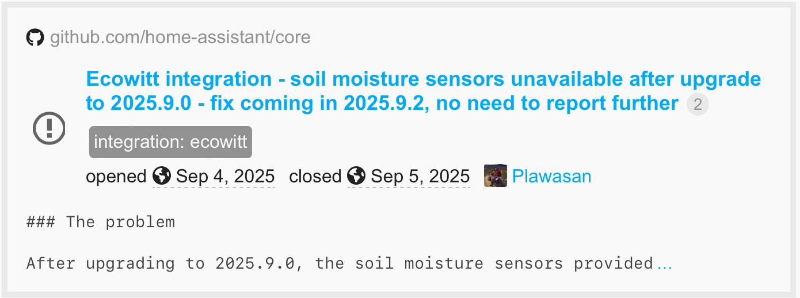Click the globe icon beside the closed date
The width and height of the screenshot is (800, 298).
(357, 176)
